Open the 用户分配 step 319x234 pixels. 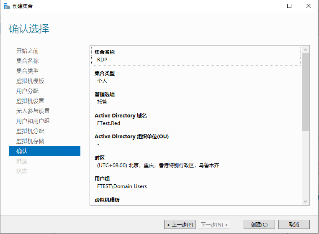click(x=28, y=91)
